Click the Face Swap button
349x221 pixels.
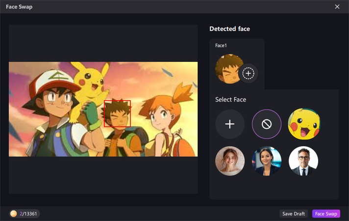[x=326, y=214]
